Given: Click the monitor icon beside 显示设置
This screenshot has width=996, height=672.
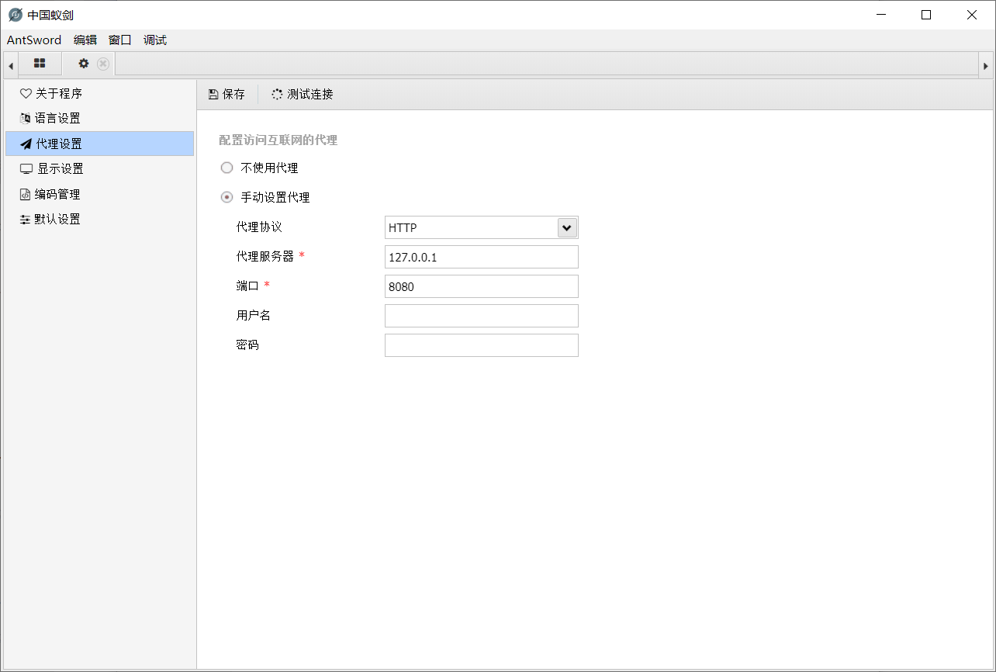Looking at the screenshot, I should click(x=26, y=168).
